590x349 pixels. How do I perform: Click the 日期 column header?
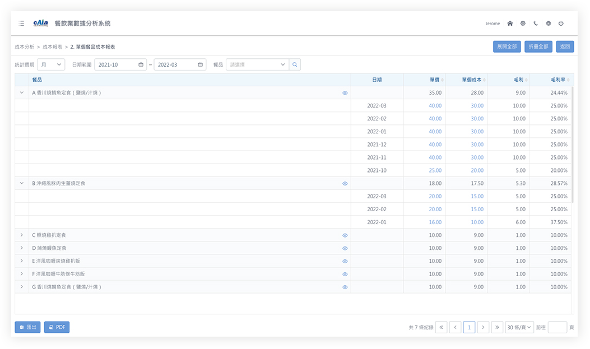[x=377, y=80]
